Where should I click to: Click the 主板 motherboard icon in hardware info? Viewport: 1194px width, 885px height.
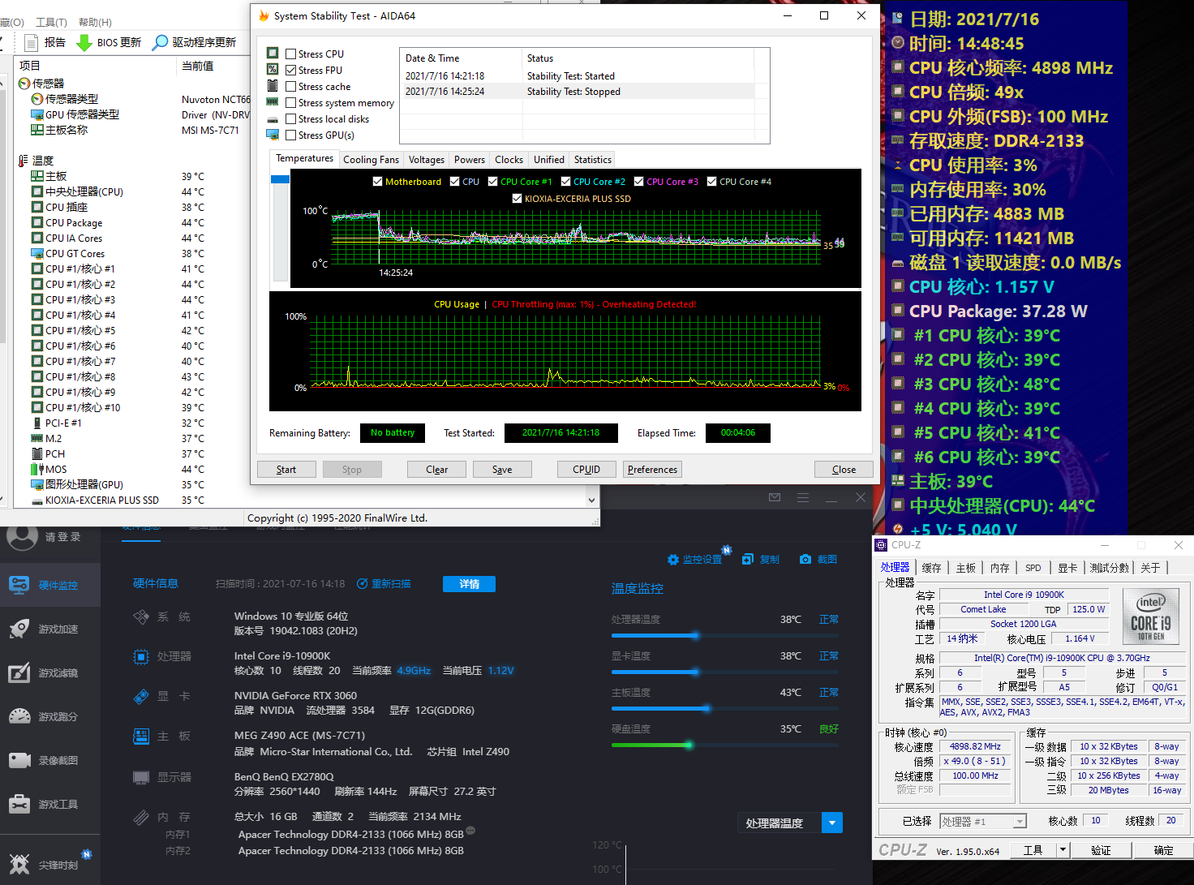click(x=141, y=736)
